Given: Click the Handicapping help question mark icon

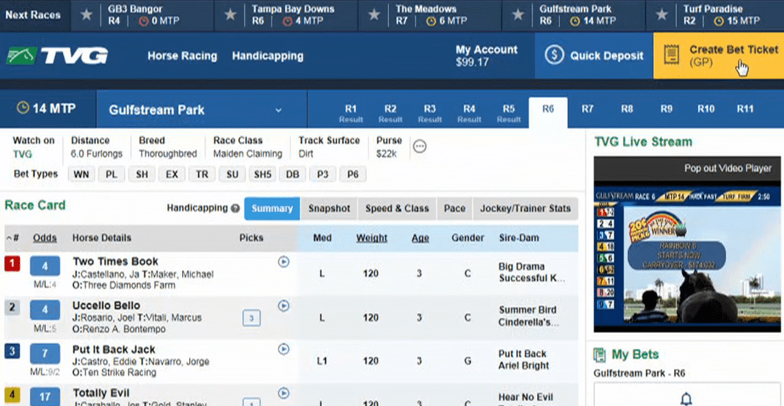Looking at the screenshot, I should [x=235, y=209].
